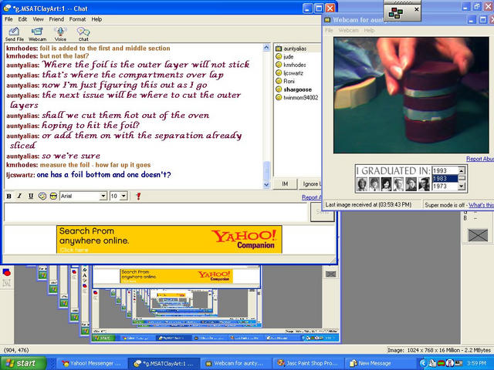The height and width of the screenshot is (370, 494).
Task: Select jude in the user list
Action: point(288,56)
